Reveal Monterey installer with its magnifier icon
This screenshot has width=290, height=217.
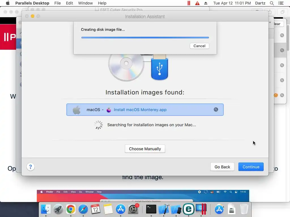point(216,110)
